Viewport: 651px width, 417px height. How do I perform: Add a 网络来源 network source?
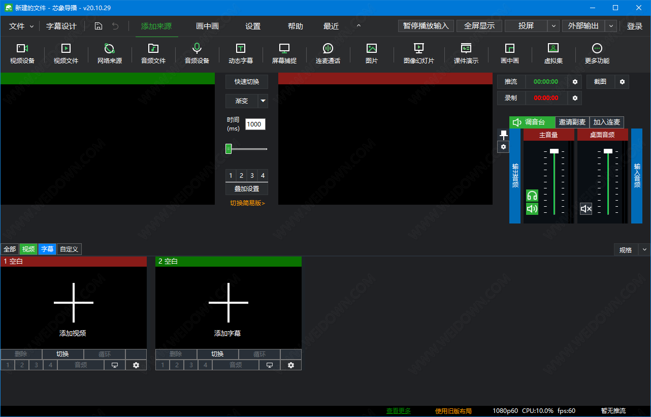point(110,53)
